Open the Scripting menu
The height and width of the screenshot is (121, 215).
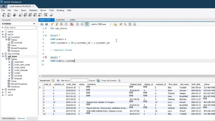tap(60, 10)
